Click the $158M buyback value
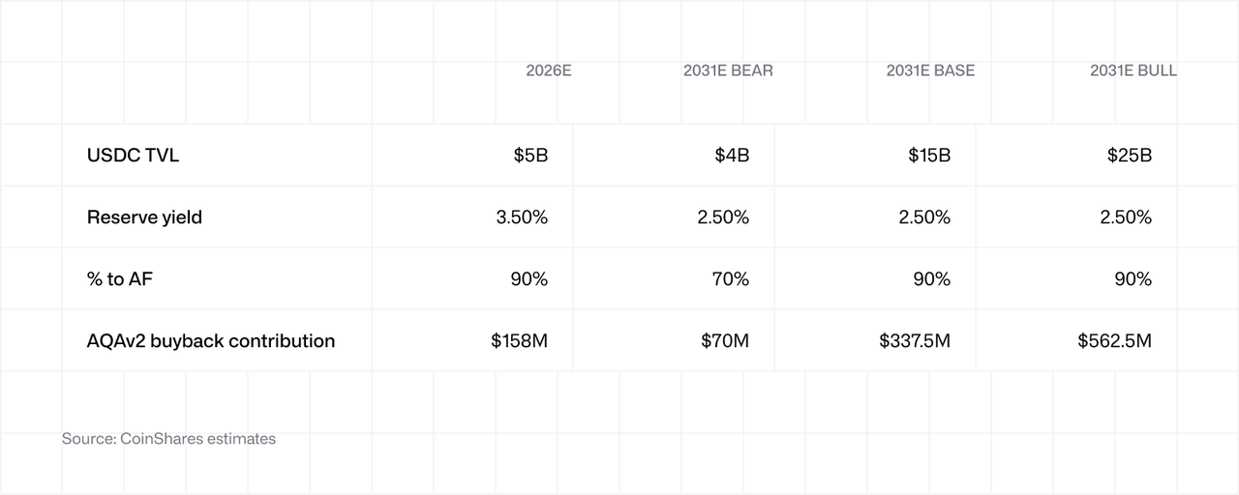The image size is (1239, 495). click(x=520, y=340)
